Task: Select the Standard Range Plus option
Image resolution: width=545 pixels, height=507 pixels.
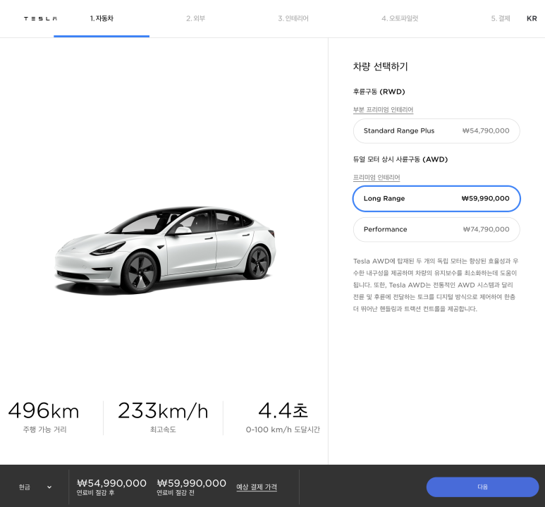Action: [436, 131]
